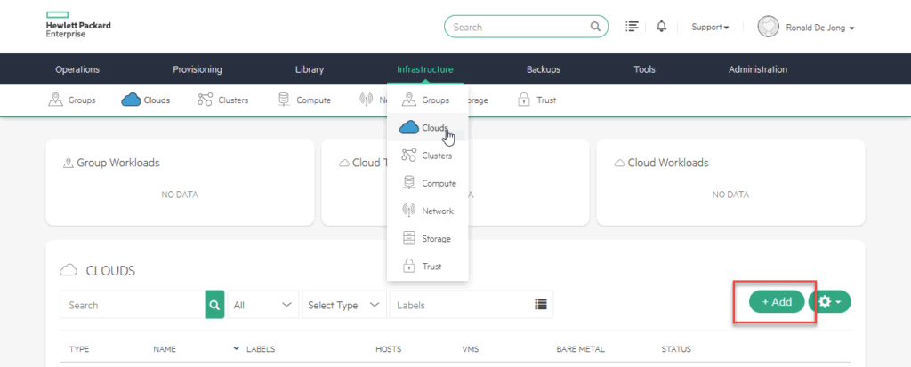Image resolution: width=911 pixels, height=367 pixels.
Task: Click the notification bell icon
Action: 661,27
